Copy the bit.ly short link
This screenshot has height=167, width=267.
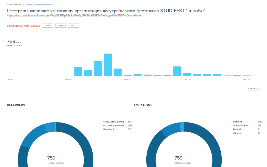tap(47, 26)
